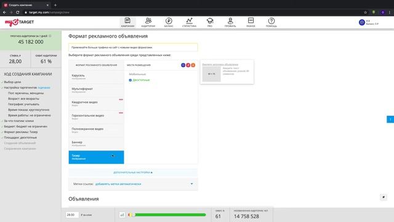394x222 pixels.
Task: Click Пол: мужчины, женщины step
Action: click(26, 93)
